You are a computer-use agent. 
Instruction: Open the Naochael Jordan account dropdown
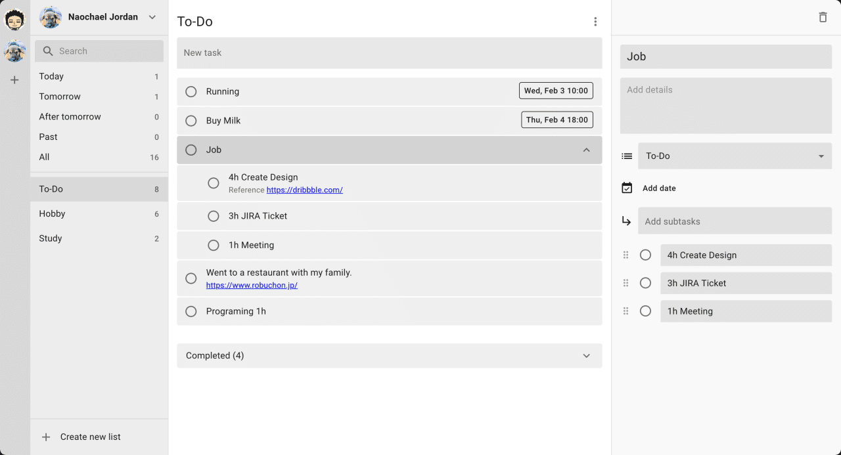[x=152, y=17]
